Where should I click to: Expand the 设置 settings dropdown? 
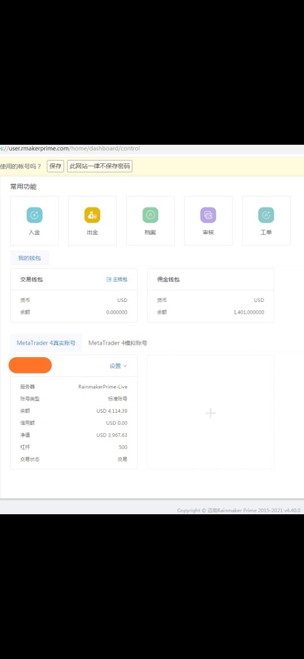(118, 366)
